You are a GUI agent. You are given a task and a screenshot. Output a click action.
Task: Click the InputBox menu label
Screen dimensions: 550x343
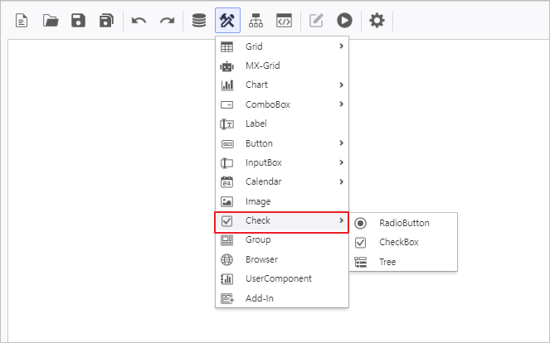(x=264, y=162)
